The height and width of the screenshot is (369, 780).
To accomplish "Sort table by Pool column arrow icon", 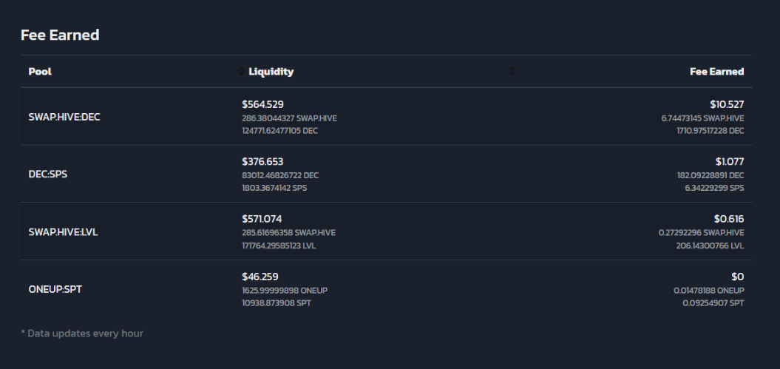I will point(241,71).
